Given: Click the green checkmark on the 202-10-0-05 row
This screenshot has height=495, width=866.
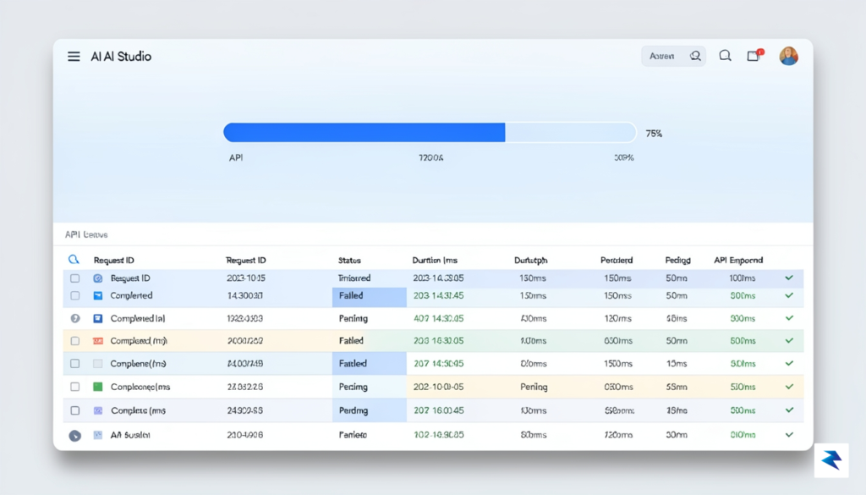Looking at the screenshot, I should pyautogui.click(x=789, y=387).
